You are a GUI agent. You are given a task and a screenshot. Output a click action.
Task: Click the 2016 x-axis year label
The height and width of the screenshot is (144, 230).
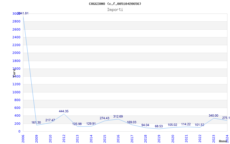tap(118, 138)
